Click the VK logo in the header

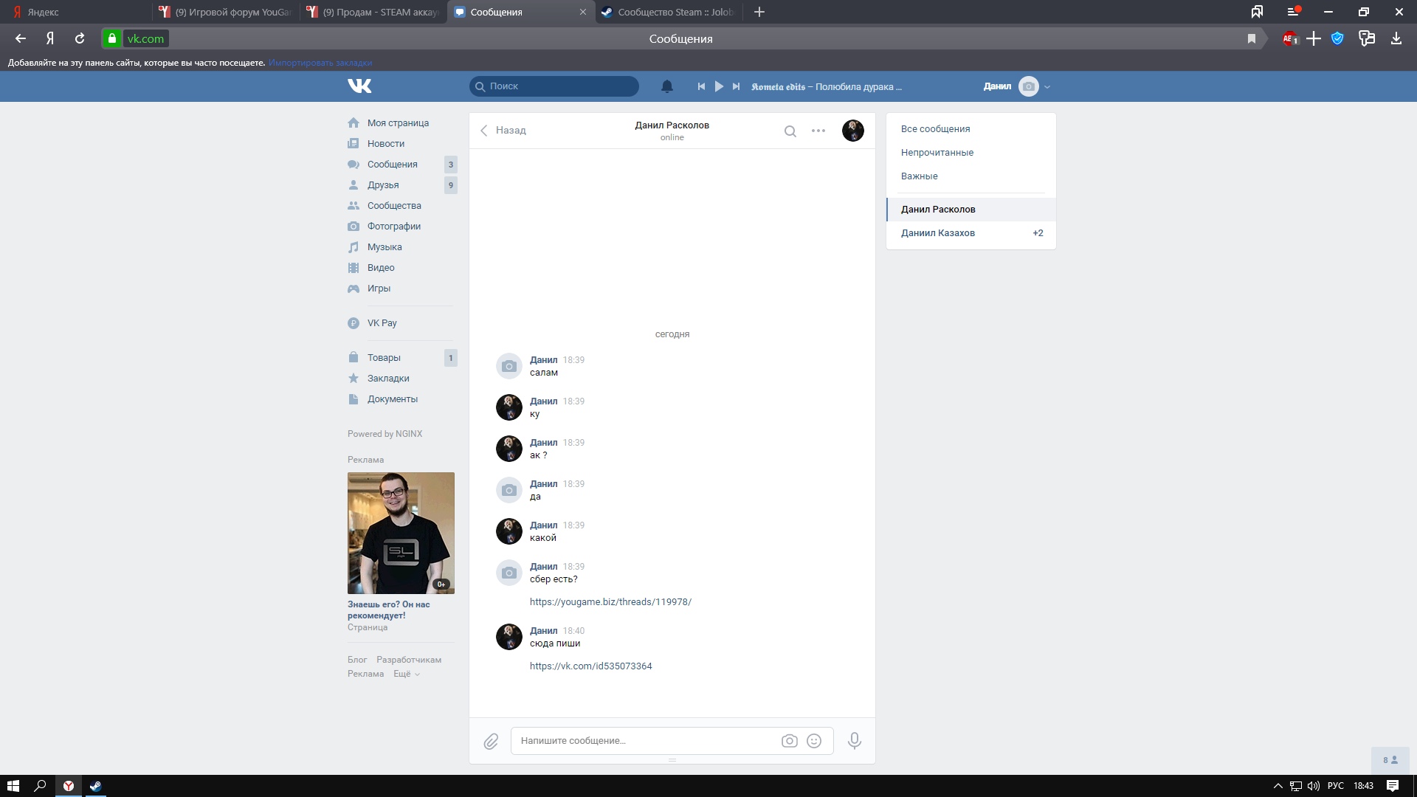click(359, 86)
